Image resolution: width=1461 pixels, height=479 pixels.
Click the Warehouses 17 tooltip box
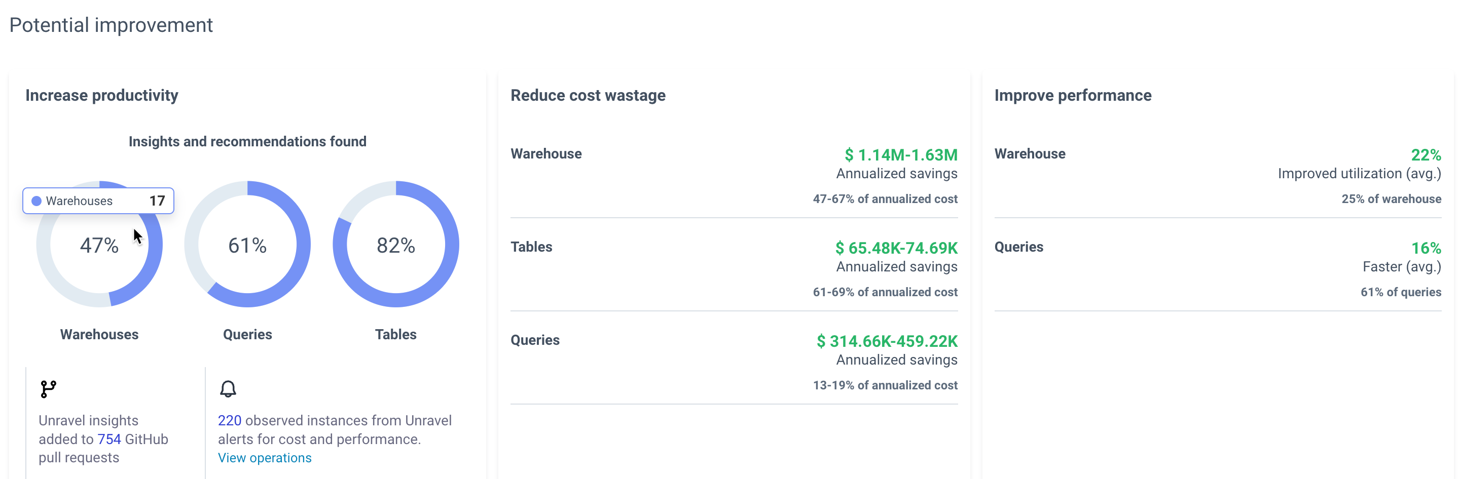point(98,201)
